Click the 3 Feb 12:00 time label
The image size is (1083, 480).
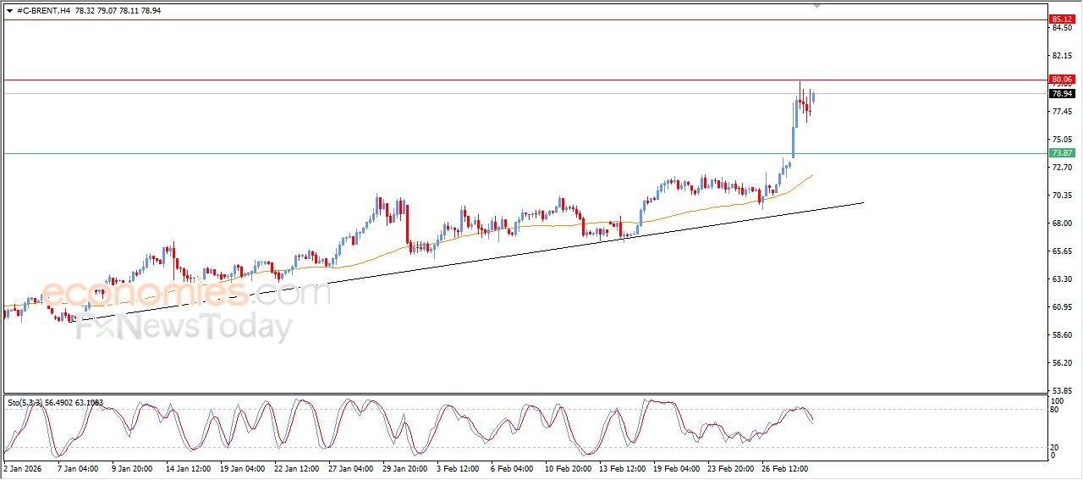click(x=458, y=467)
